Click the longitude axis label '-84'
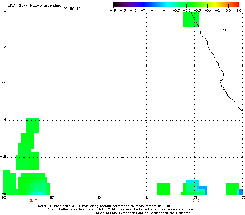 click(99, 198)
